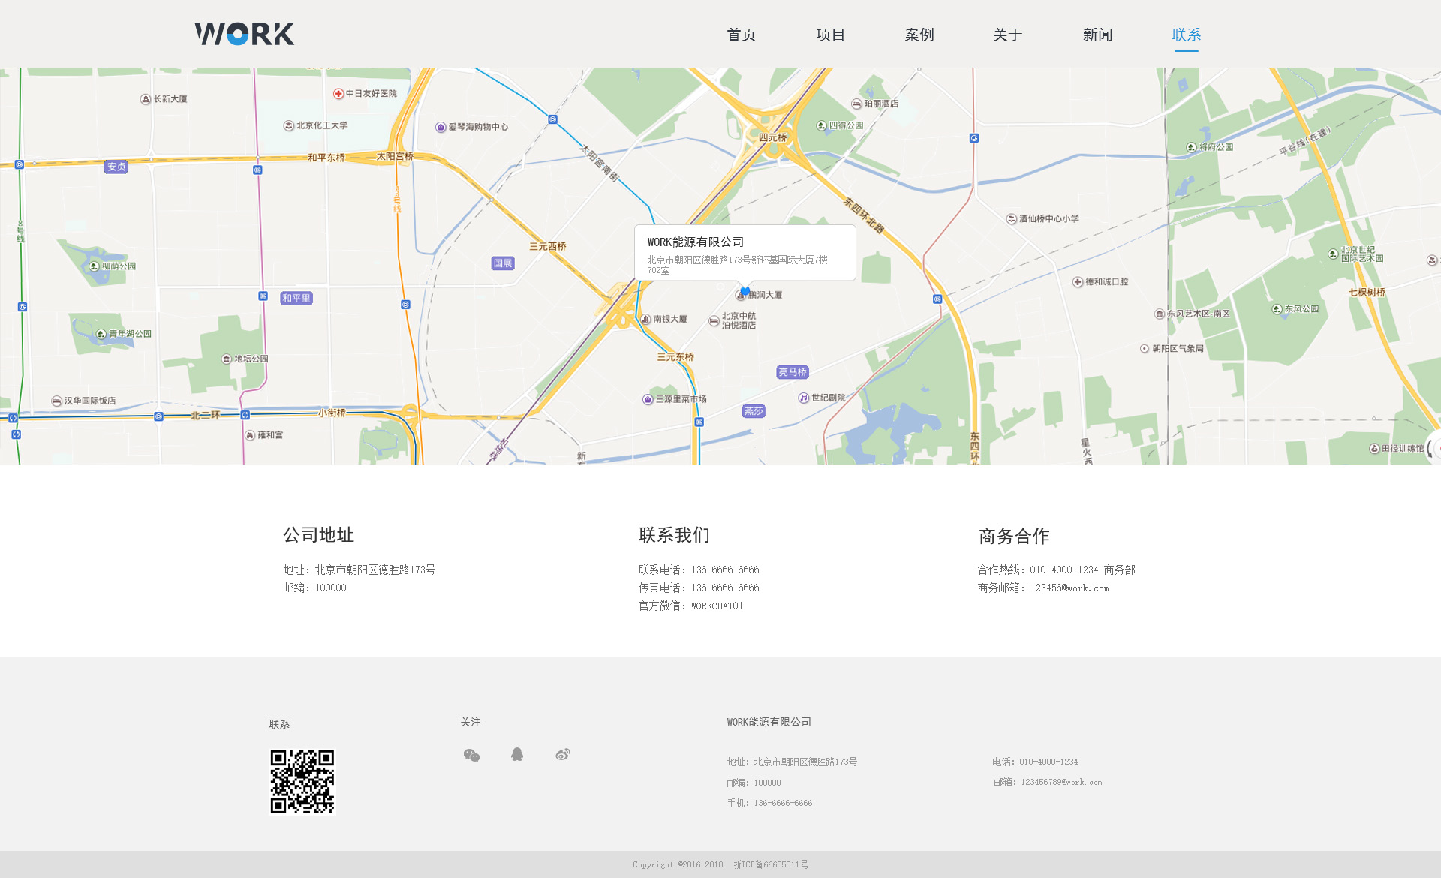This screenshot has width=1441, height=878.
Task: Click the blue location marker on map
Action: pos(745,290)
